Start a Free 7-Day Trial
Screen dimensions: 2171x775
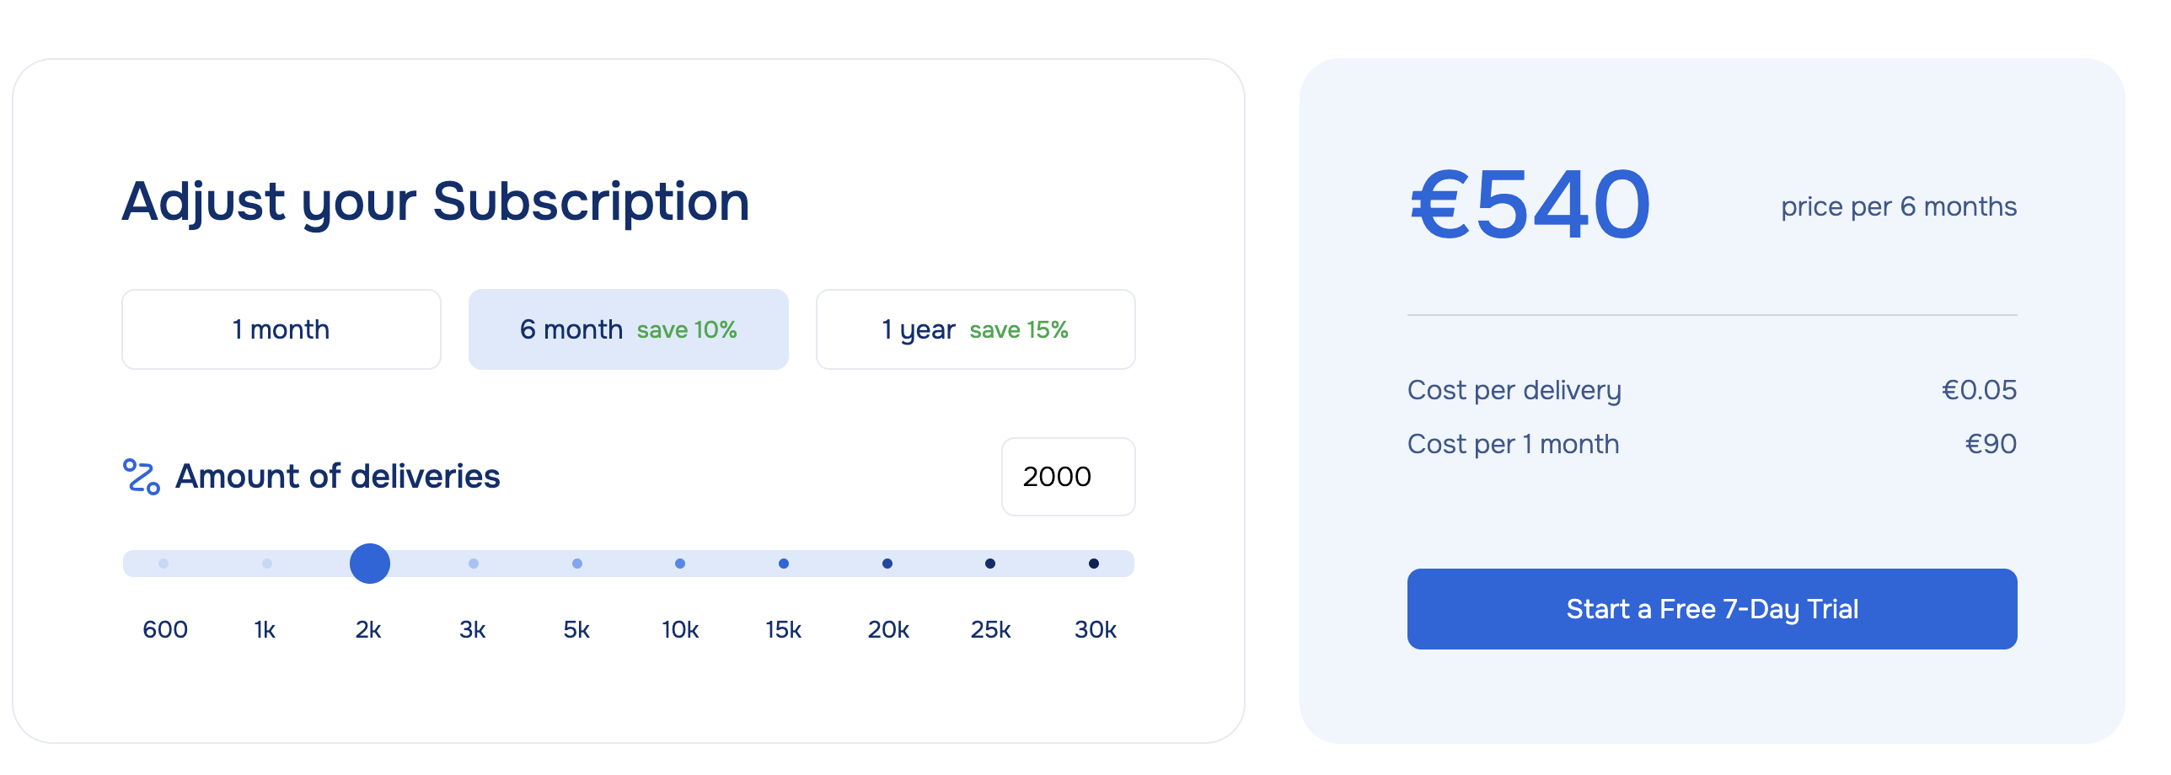[1713, 609]
